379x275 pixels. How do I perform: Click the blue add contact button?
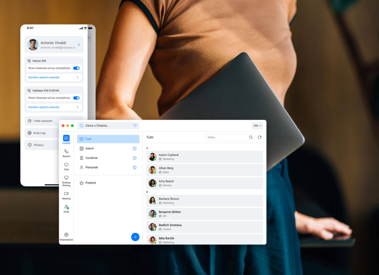(135, 237)
